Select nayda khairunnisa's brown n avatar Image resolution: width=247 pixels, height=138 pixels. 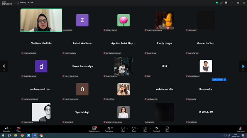82,89
